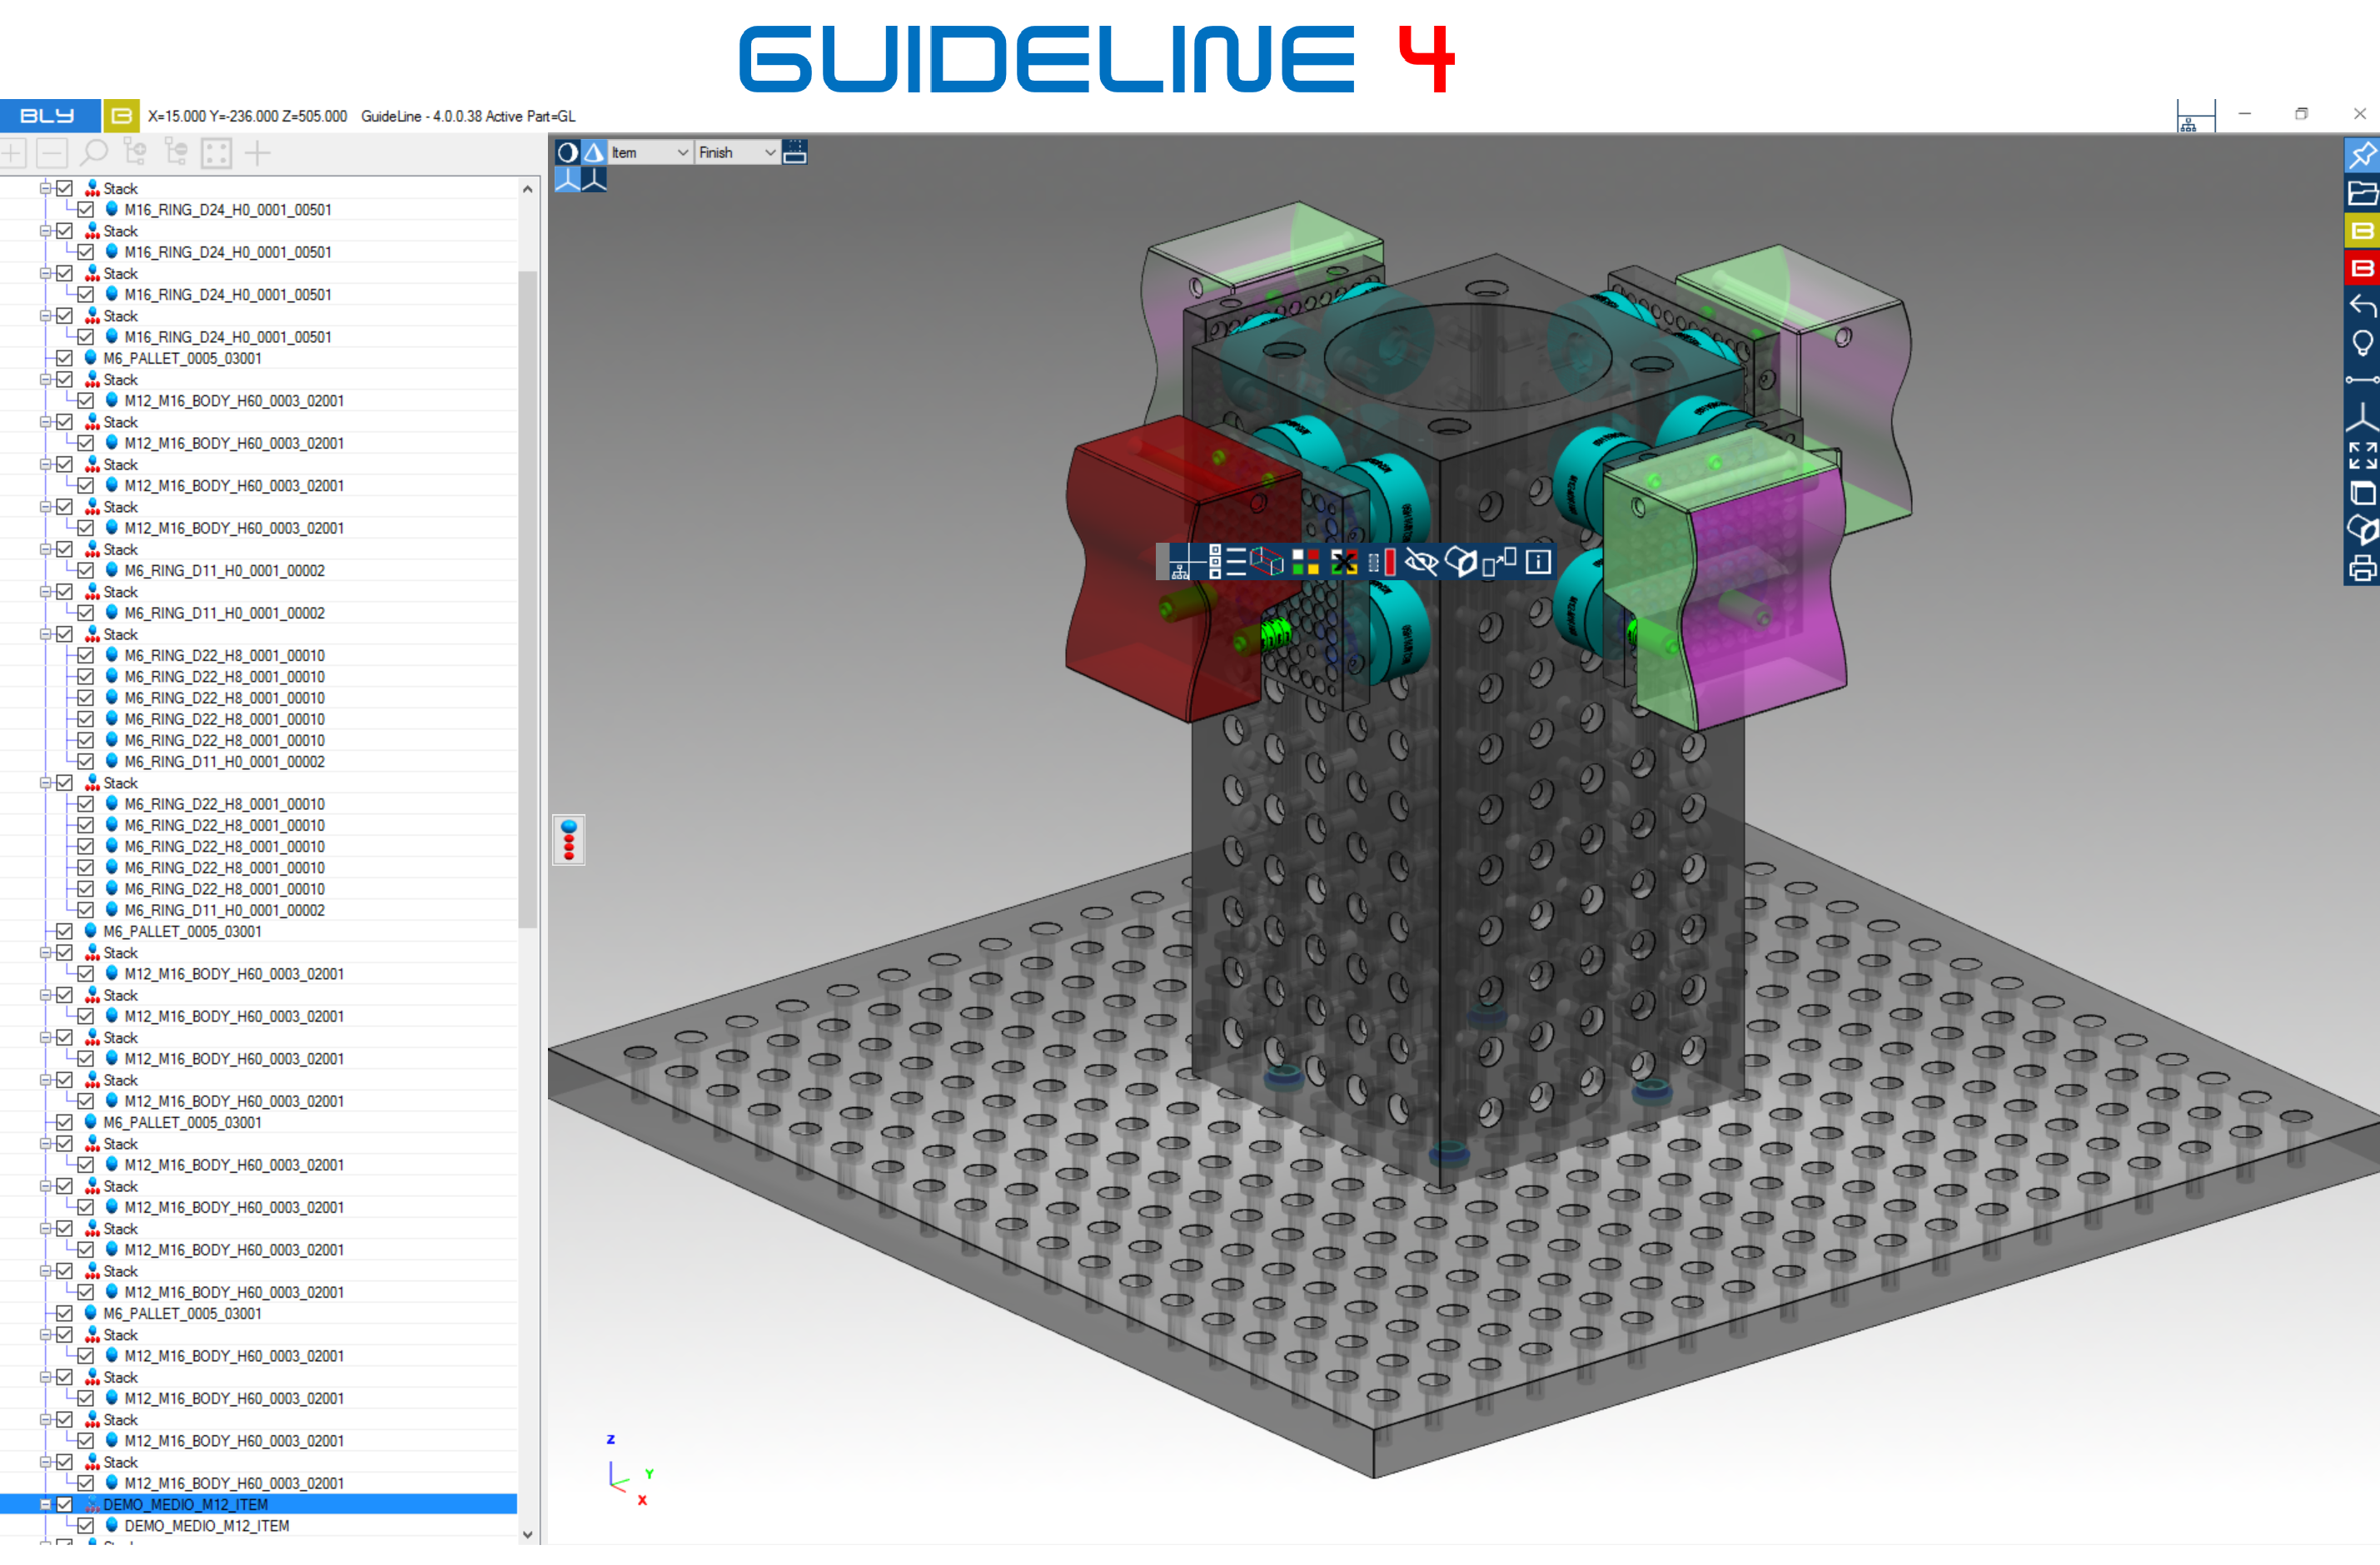Click the move-copy rectangles arrow icon

point(1500,562)
